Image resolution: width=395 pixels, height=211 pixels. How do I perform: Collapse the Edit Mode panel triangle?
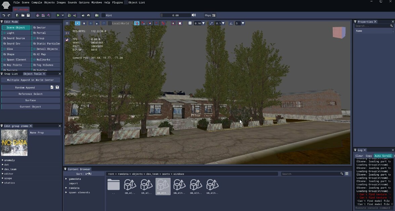click(2, 21)
